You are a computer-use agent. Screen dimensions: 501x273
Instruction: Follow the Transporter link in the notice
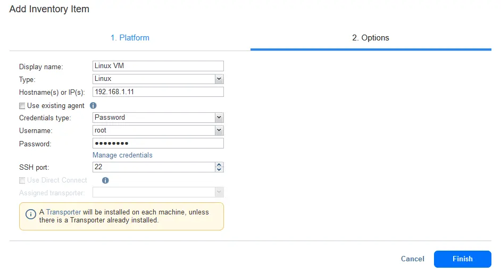pos(63,212)
